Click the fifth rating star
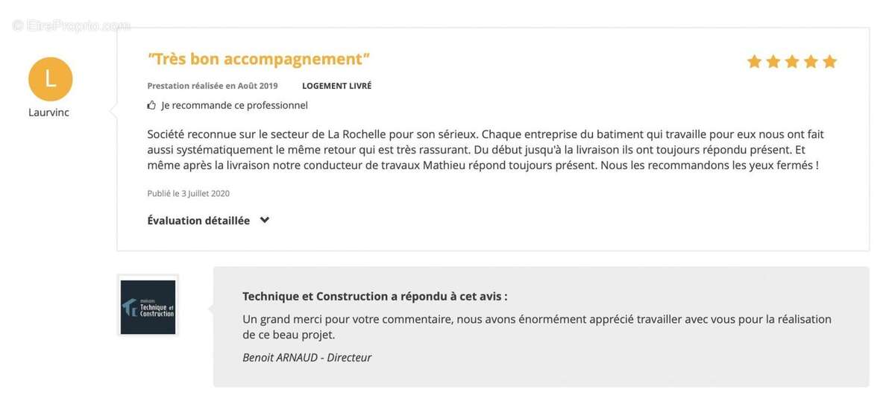 coord(829,62)
